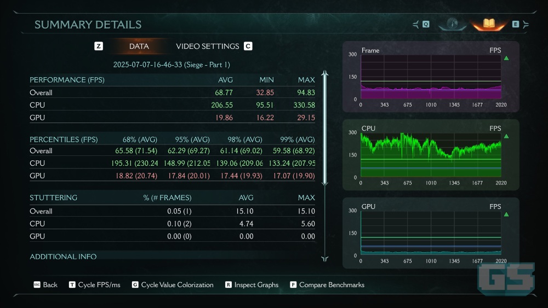This screenshot has width=548, height=308.
Task: Click Overall 99% percentile 59.58 (68.92)
Action: [x=294, y=150]
